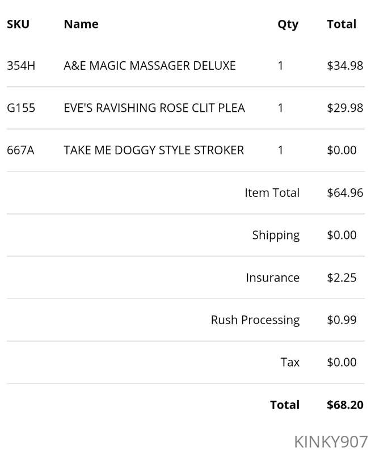Select SKU 354H in first row
The height and width of the screenshot is (454, 371).
click(x=21, y=66)
